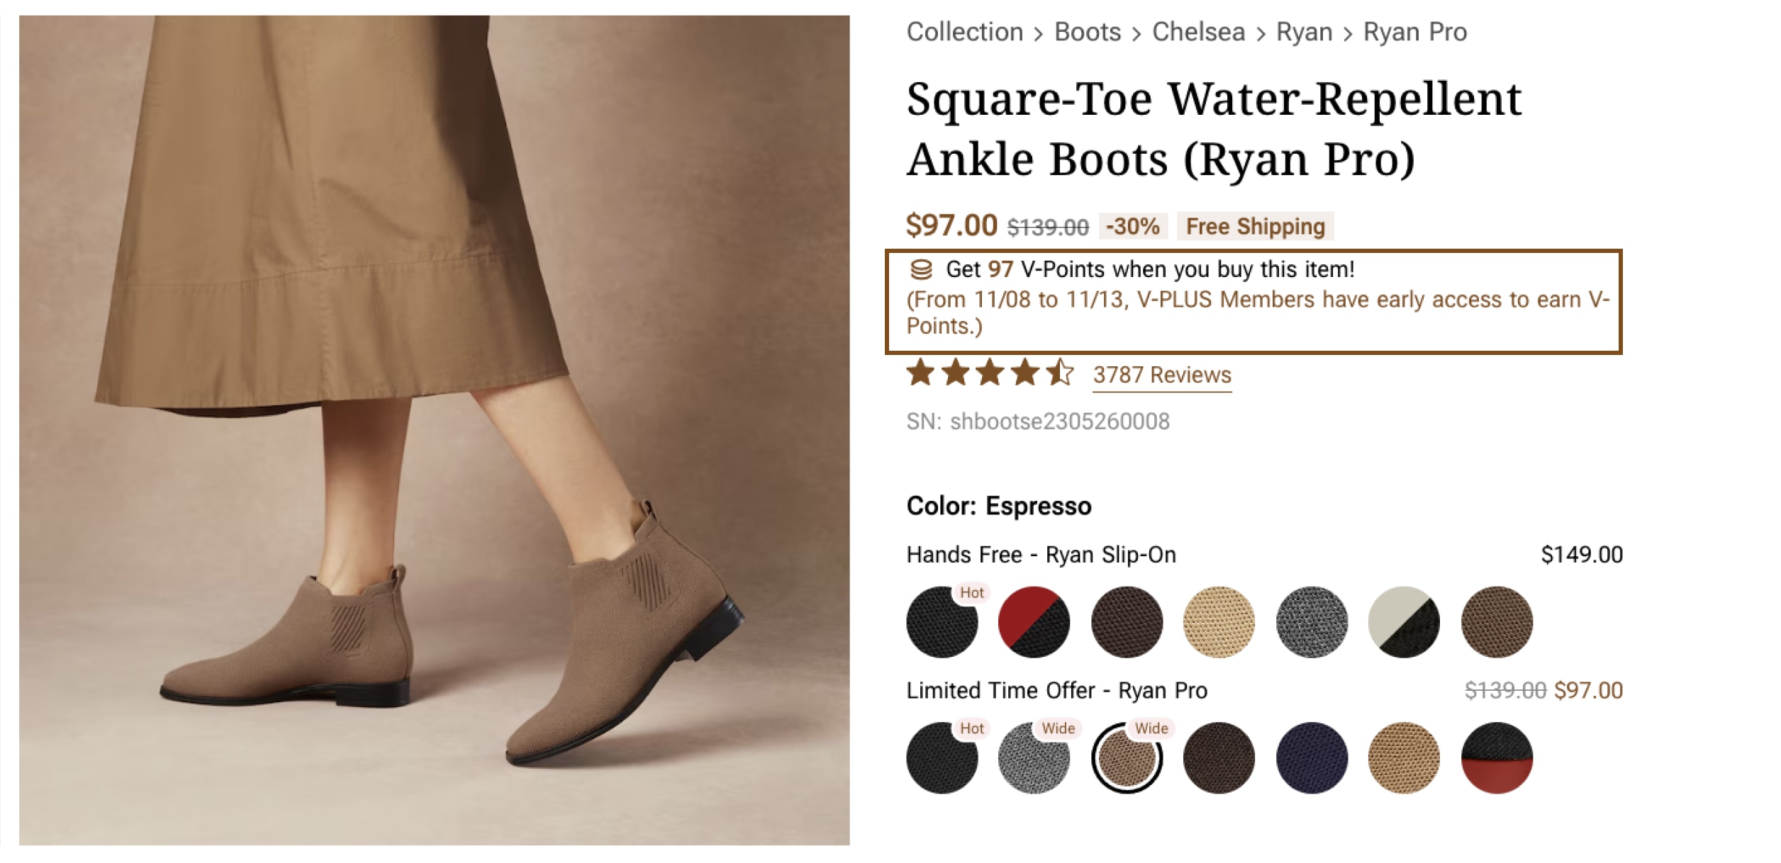
Task: Click the Wide badge on the gray Ryan Pro swatch
Action: (x=1058, y=728)
